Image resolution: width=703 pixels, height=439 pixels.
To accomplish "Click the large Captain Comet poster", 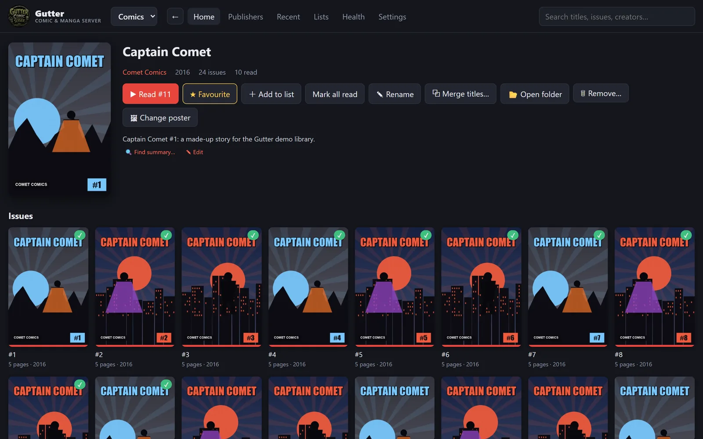I will pos(59,119).
